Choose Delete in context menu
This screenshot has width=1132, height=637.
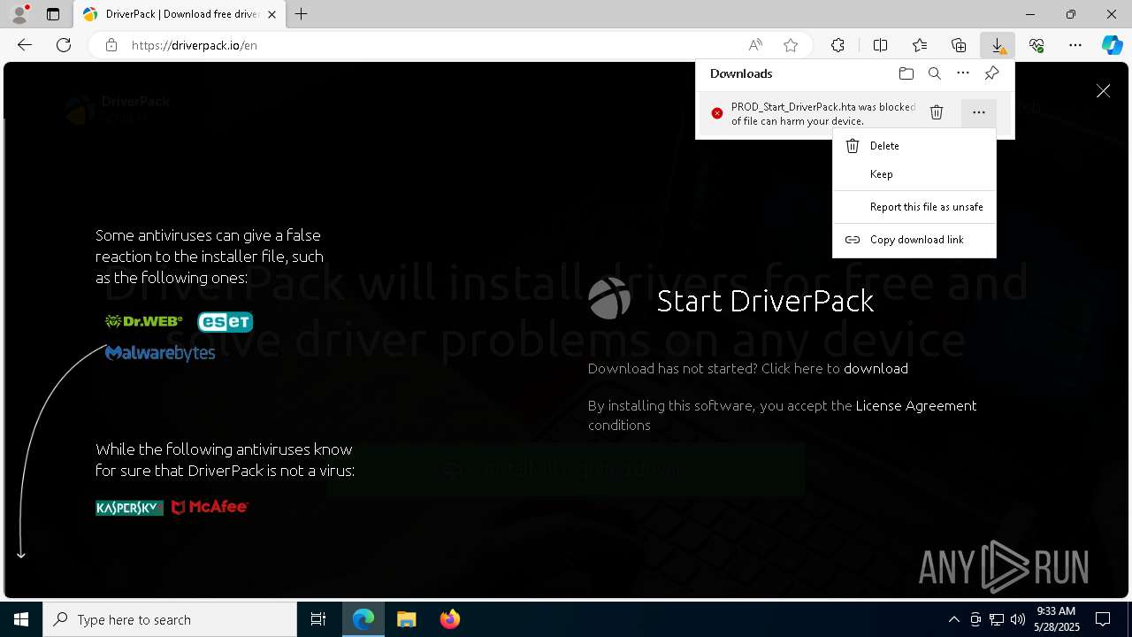point(914,146)
